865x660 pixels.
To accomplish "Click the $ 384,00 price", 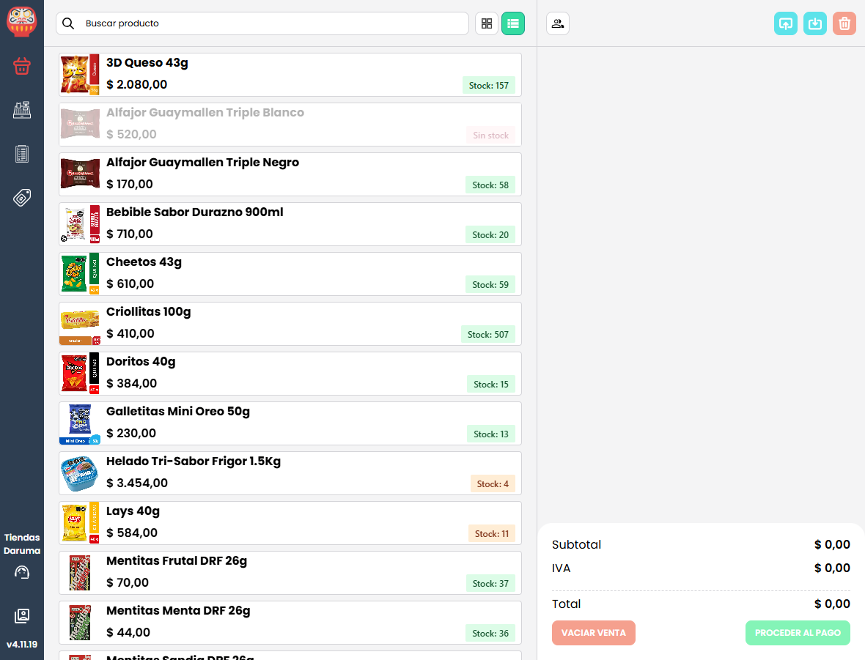I will tap(132, 383).
